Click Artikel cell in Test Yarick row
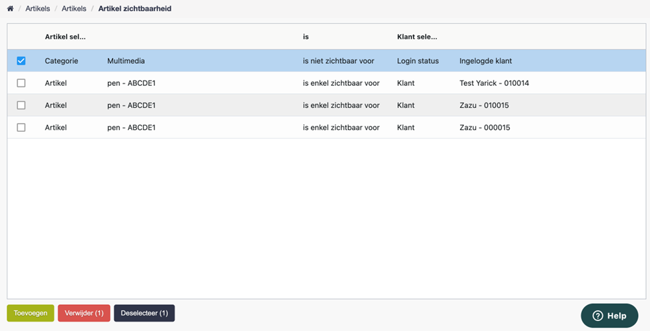650x331 pixels. pyautogui.click(x=55, y=83)
